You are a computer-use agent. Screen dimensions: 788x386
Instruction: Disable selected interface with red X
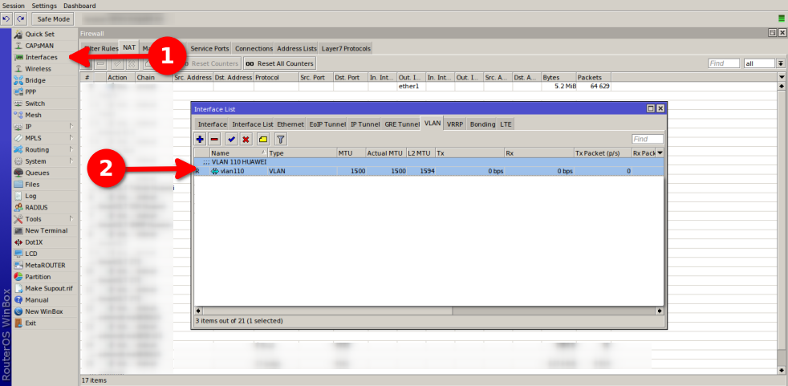click(x=246, y=139)
